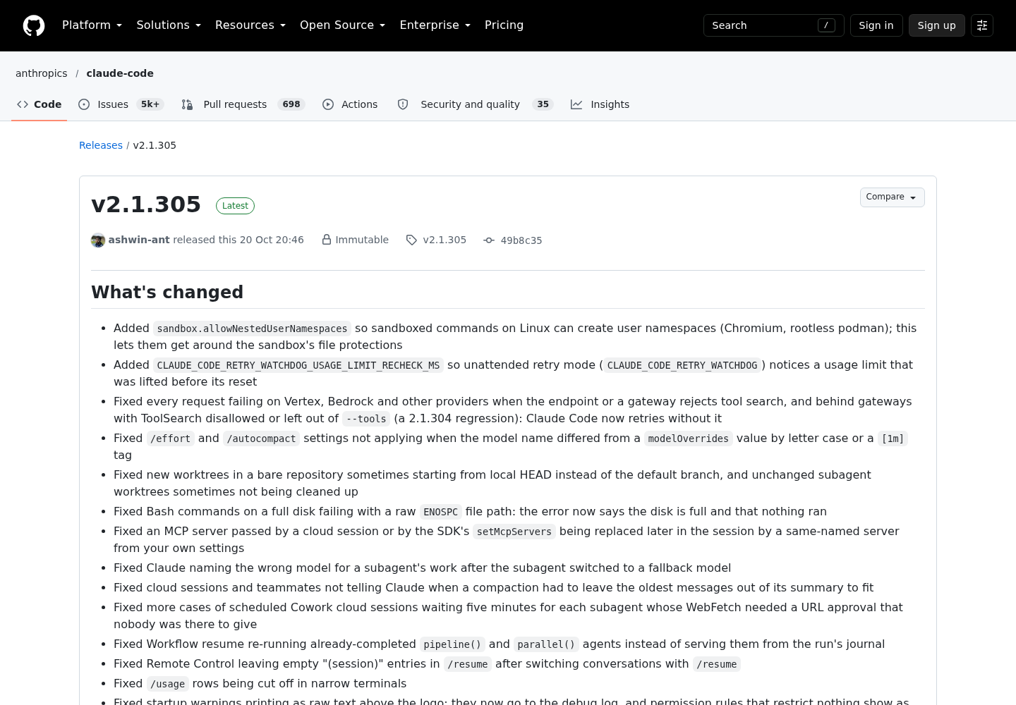Click the Immutable label text

pyautogui.click(x=362, y=240)
